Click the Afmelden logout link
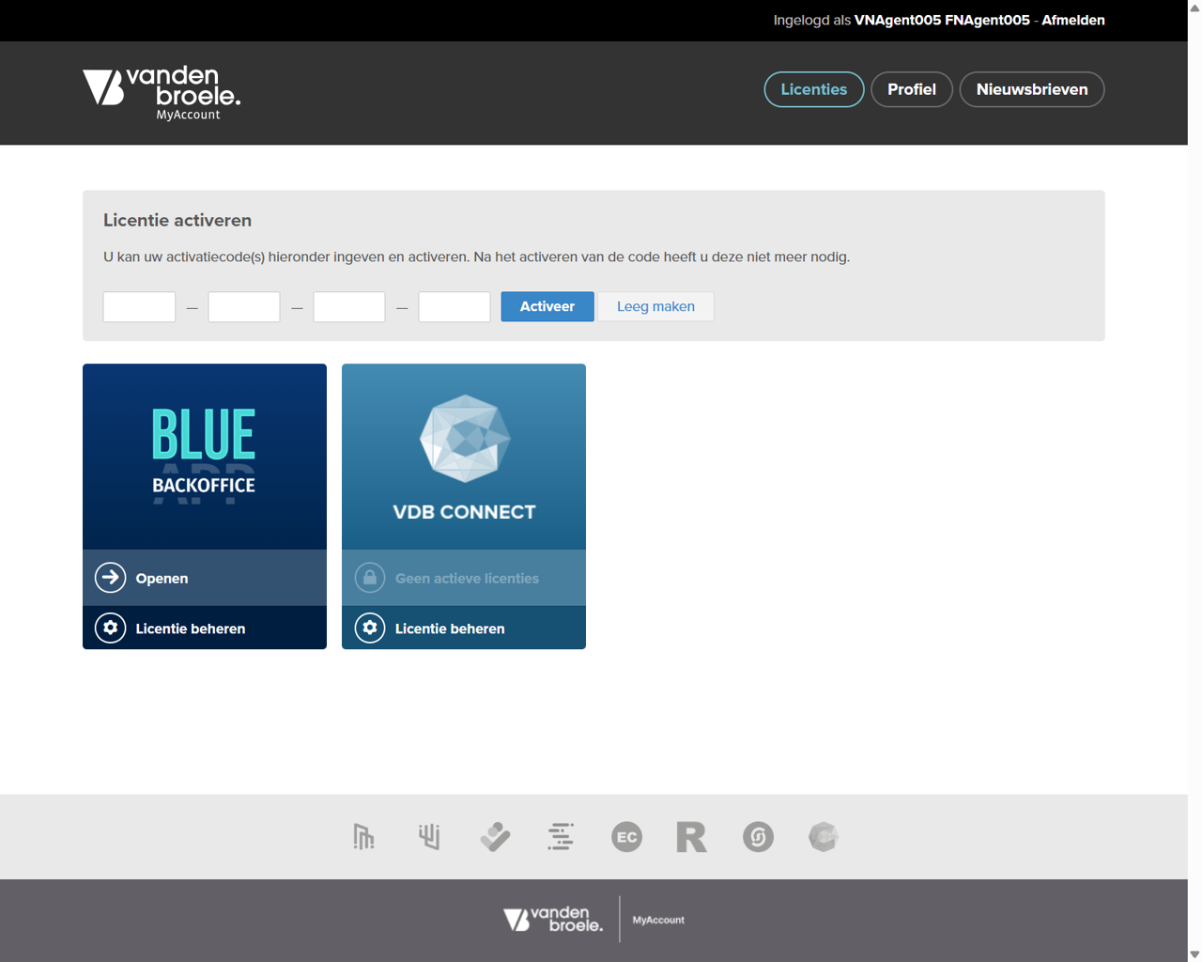Viewport: 1202px width, 962px height. click(1073, 20)
